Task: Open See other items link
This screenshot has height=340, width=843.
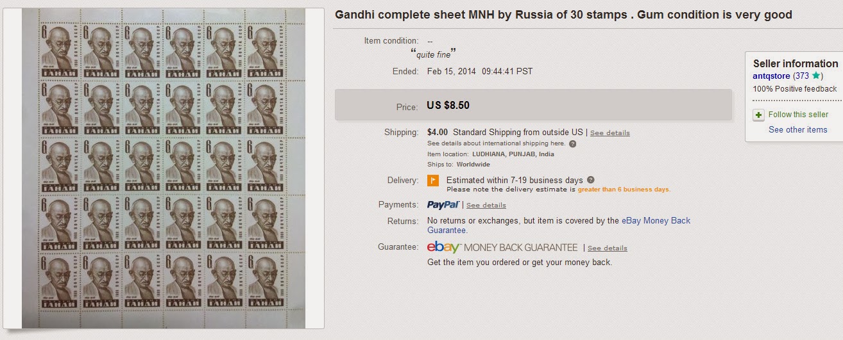Action: coord(797,129)
